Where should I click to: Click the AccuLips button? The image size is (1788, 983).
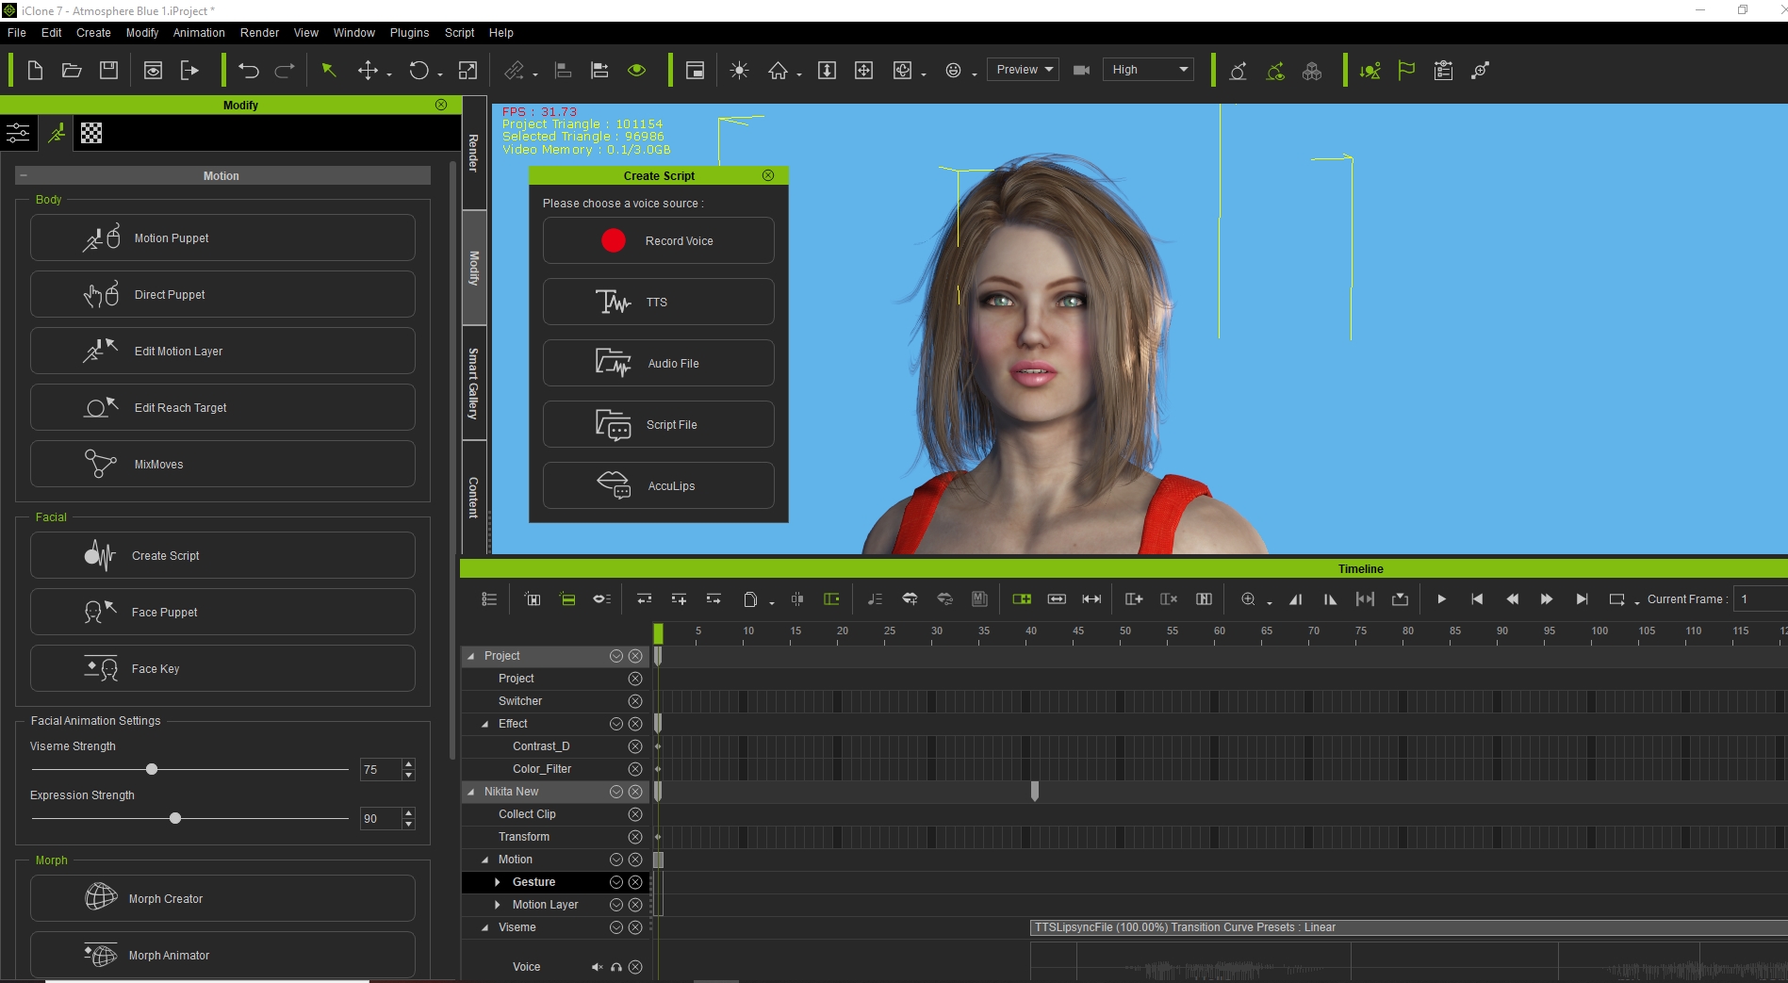pyautogui.click(x=658, y=485)
